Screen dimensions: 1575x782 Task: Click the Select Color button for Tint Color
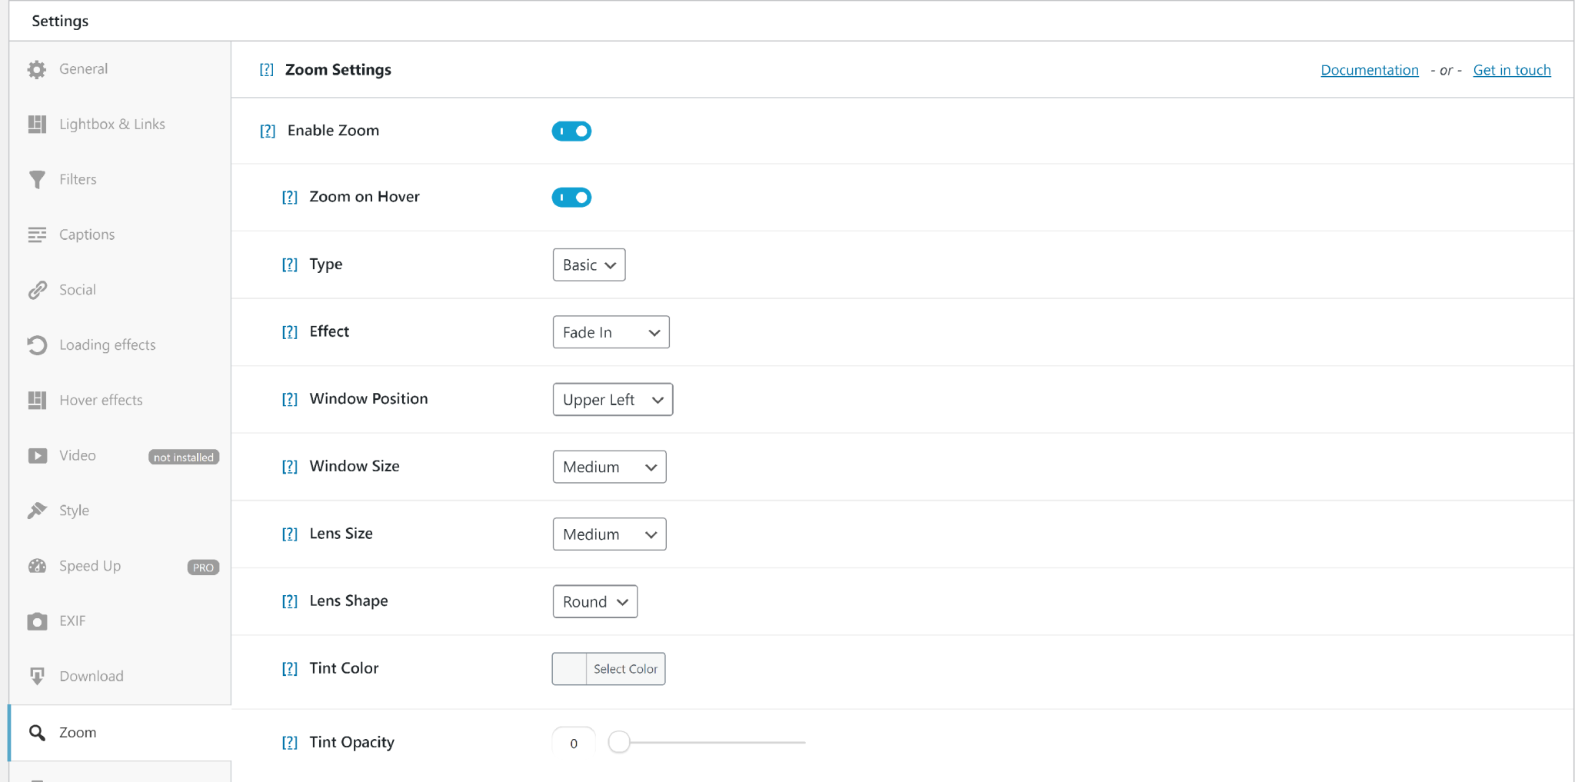click(x=624, y=669)
